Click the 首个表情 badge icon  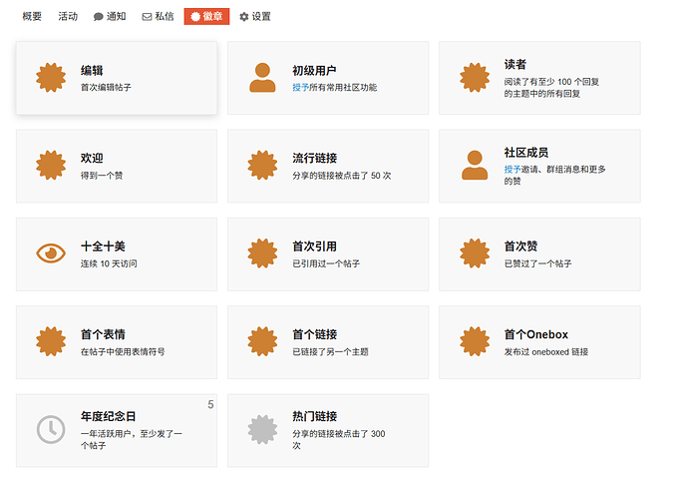coord(51,341)
